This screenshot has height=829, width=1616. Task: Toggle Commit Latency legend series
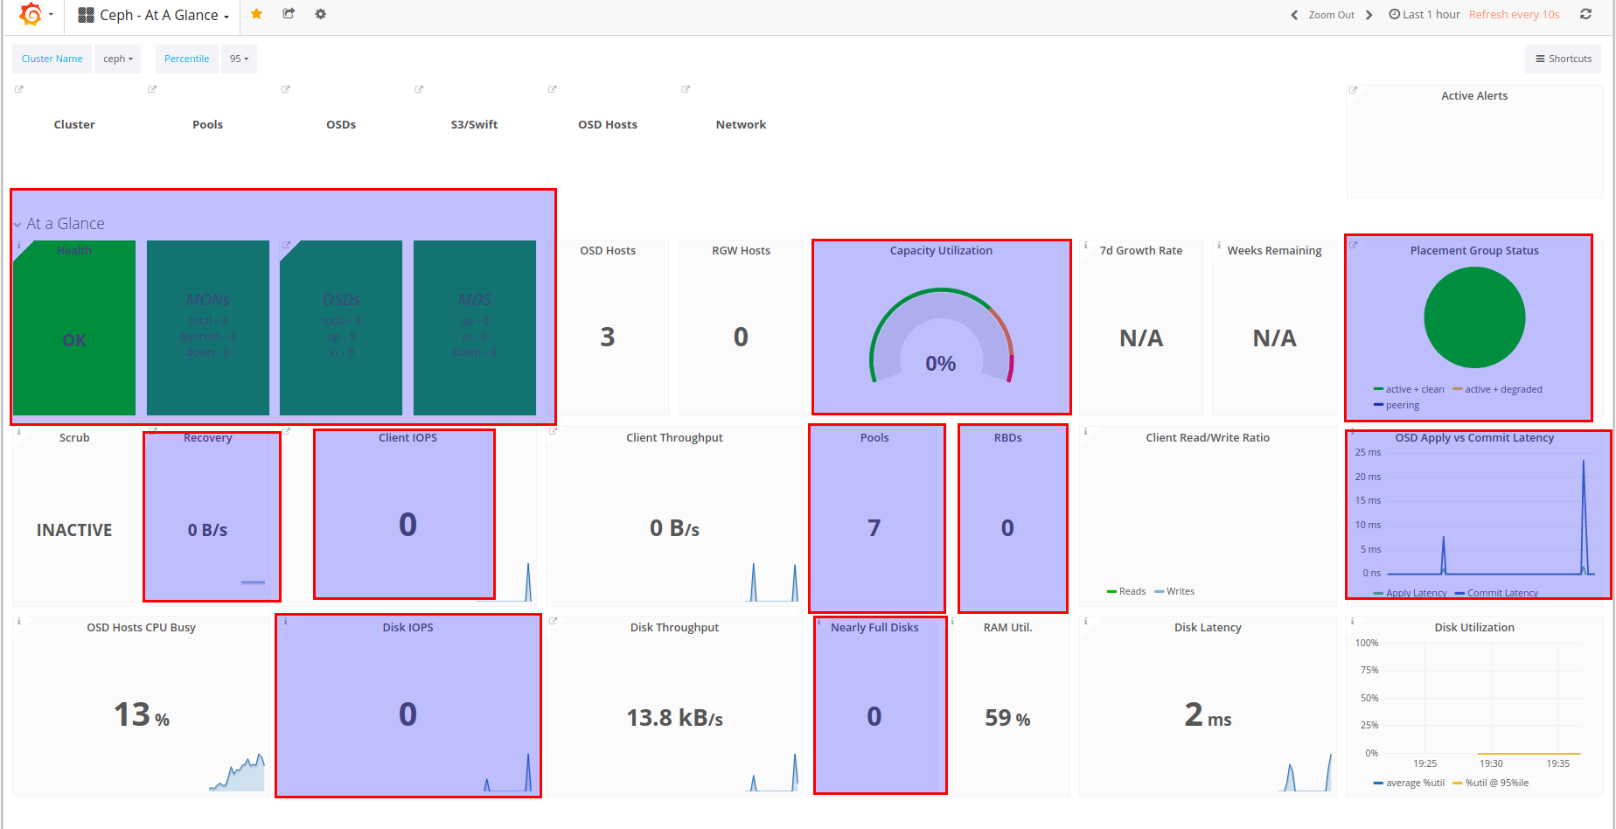pyautogui.click(x=1496, y=593)
